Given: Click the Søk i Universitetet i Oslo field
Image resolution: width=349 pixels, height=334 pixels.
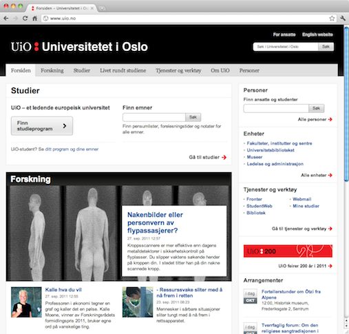Looking at the screenshot, I should click(x=286, y=47).
